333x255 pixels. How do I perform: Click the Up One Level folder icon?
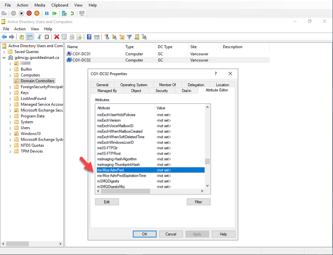point(22,37)
